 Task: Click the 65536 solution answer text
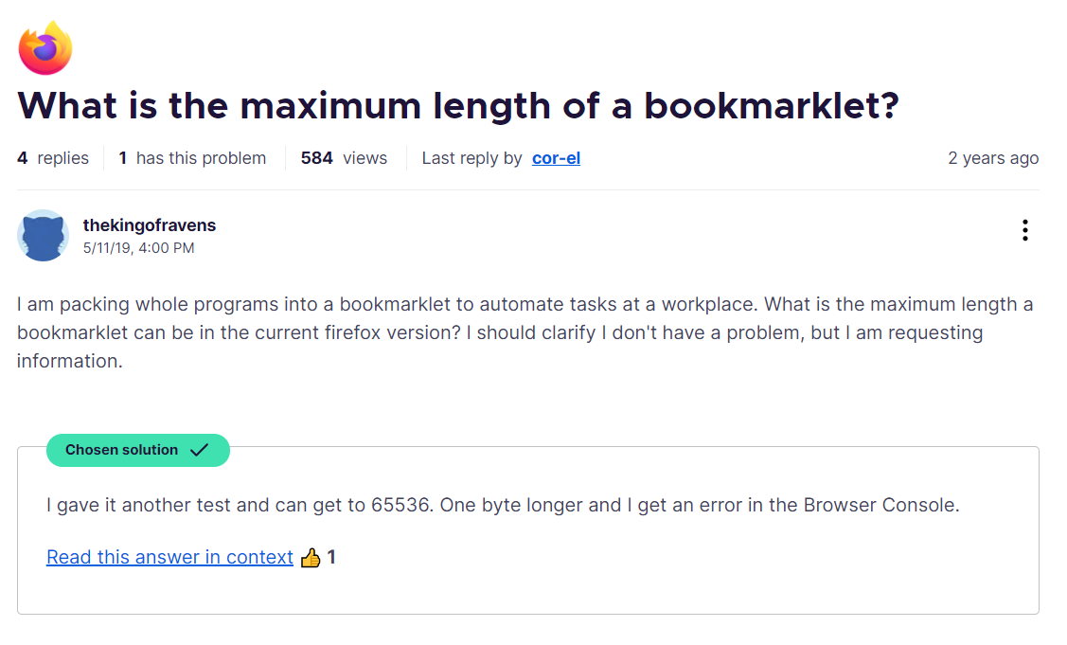pyautogui.click(x=502, y=505)
